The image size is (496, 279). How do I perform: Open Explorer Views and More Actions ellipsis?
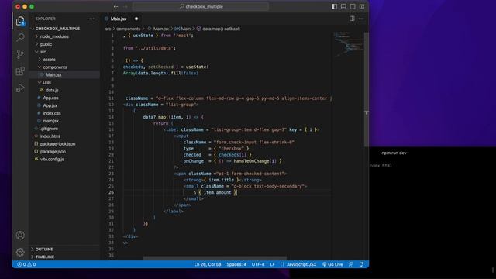coord(91,19)
